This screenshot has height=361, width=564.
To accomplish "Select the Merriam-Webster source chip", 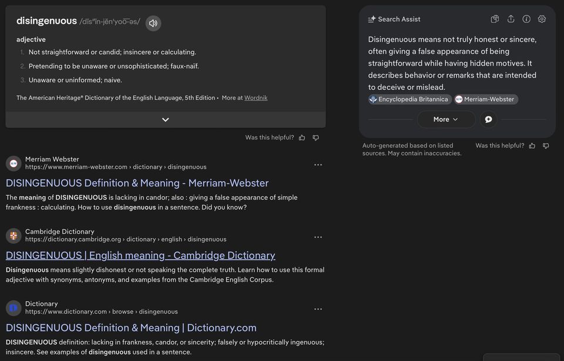I will 486,99.
